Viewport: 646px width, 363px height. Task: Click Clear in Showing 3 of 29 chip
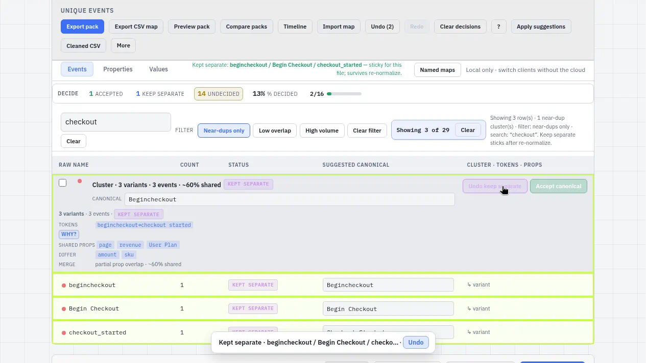point(468,130)
